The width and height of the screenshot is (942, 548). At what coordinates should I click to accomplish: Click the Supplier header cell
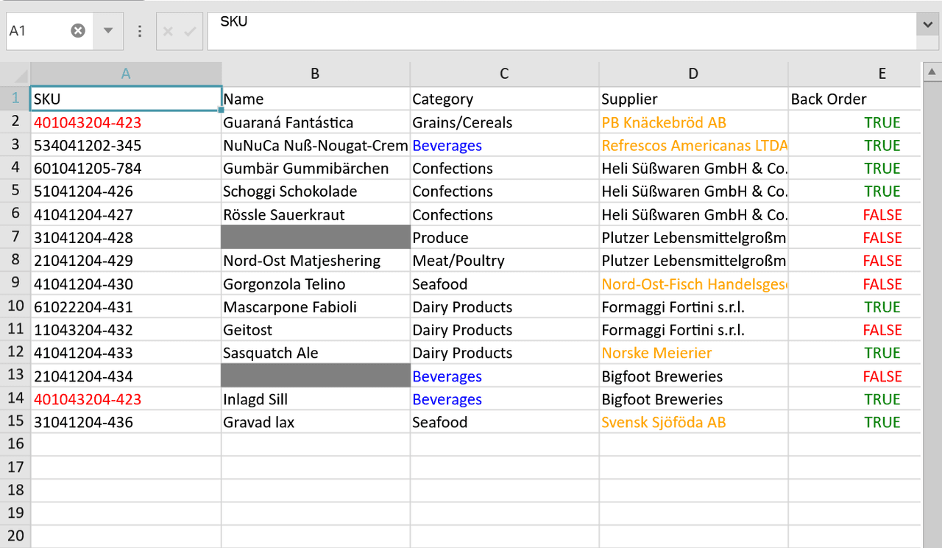coord(693,99)
